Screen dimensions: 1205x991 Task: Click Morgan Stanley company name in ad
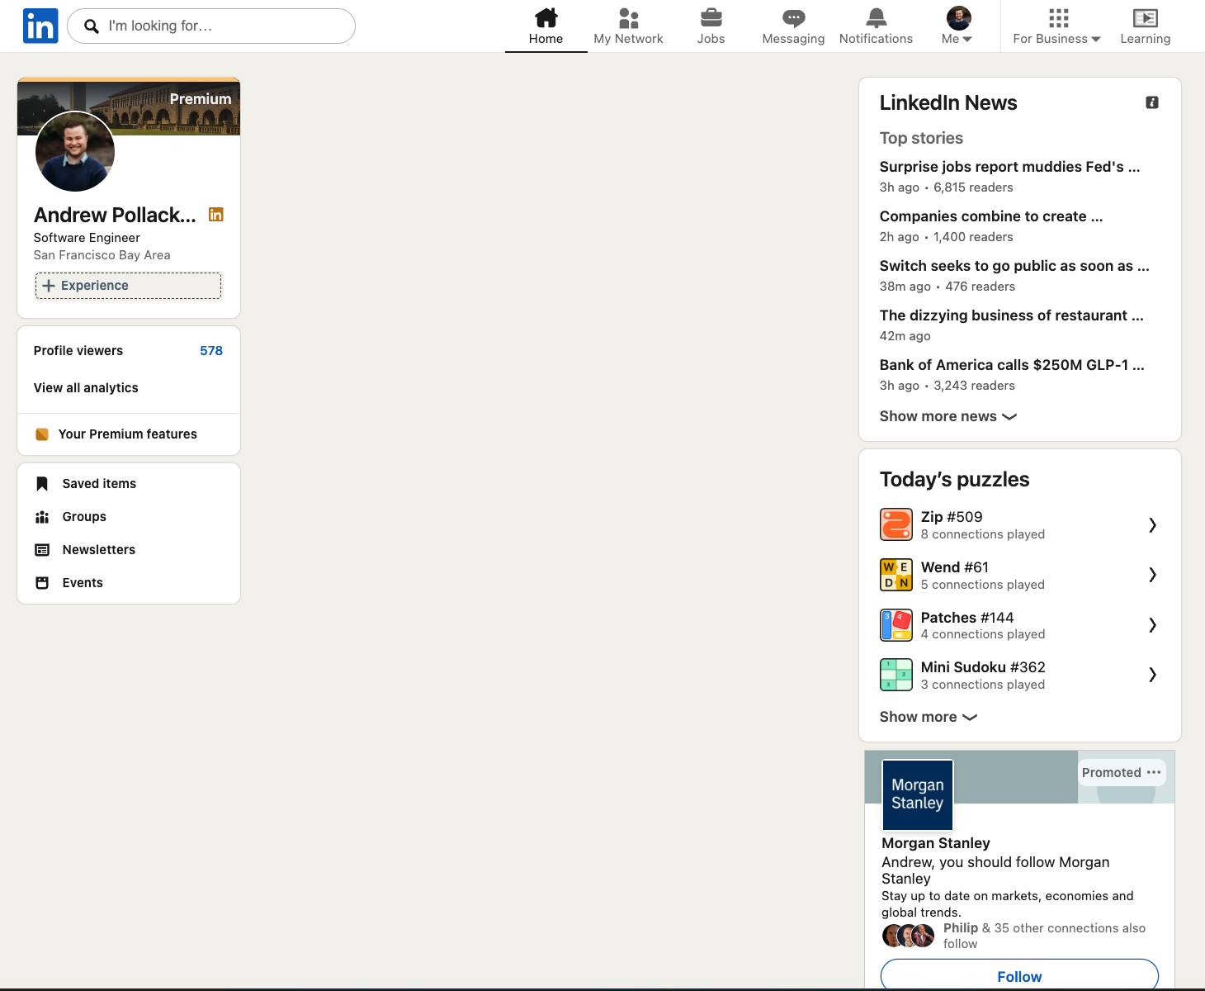click(936, 843)
